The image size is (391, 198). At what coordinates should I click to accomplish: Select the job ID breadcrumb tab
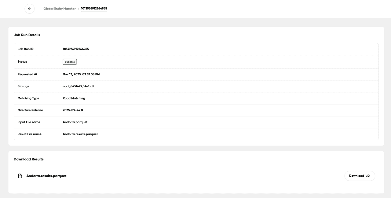tap(94, 9)
